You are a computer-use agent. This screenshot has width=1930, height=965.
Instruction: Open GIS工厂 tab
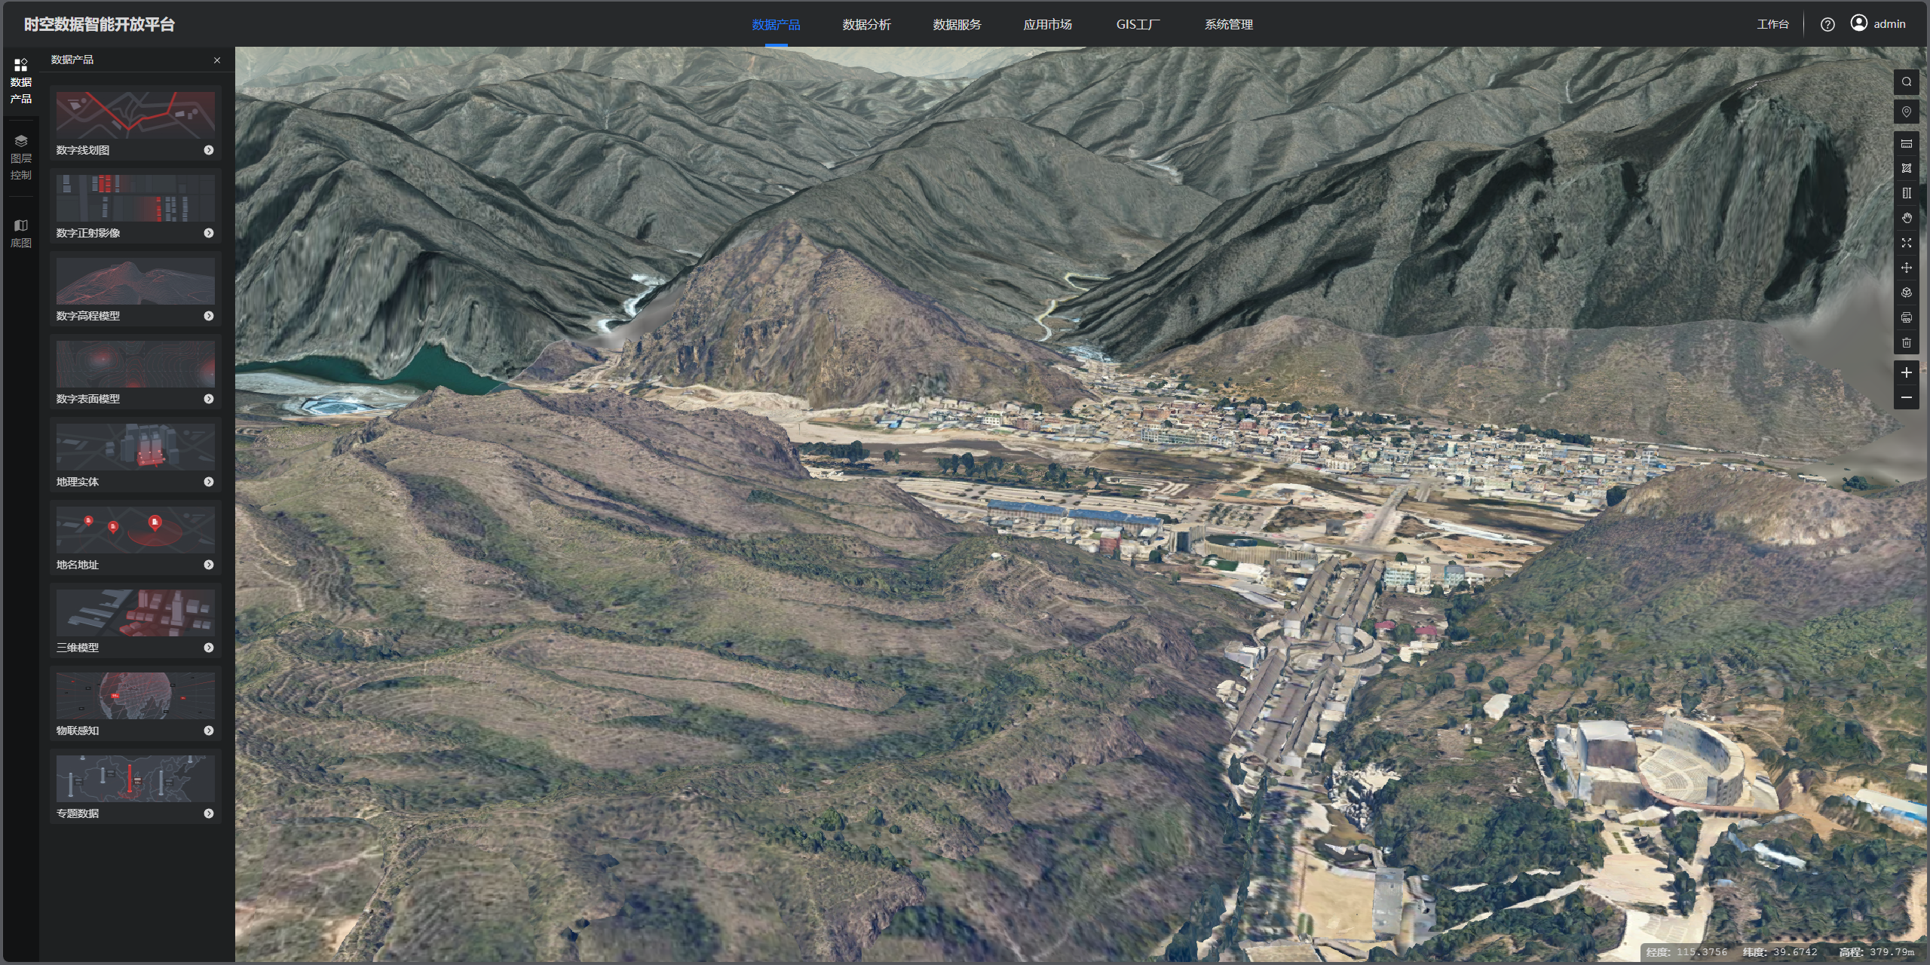[1138, 24]
